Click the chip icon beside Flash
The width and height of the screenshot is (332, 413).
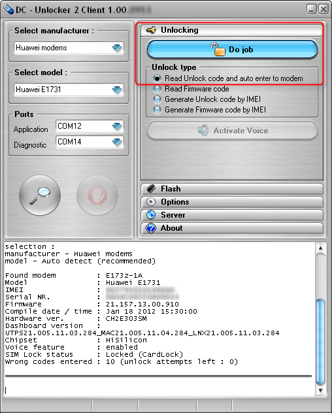(x=151, y=189)
